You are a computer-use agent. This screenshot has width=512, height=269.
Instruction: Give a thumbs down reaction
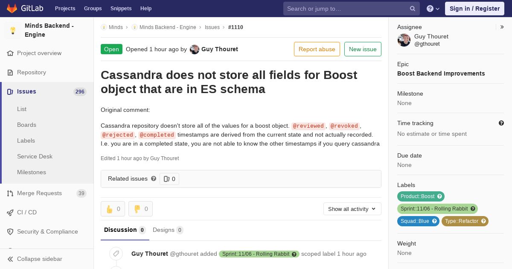click(140, 209)
